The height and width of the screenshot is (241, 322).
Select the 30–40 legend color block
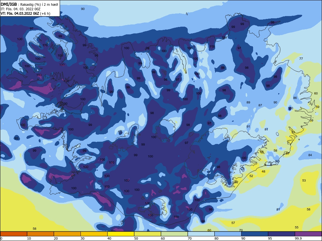coord(94,234)
